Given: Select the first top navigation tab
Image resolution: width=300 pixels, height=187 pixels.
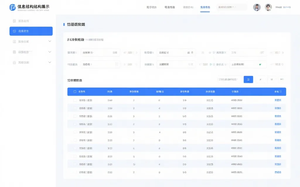Looking at the screenshot, I should click(x=151, y=7).
